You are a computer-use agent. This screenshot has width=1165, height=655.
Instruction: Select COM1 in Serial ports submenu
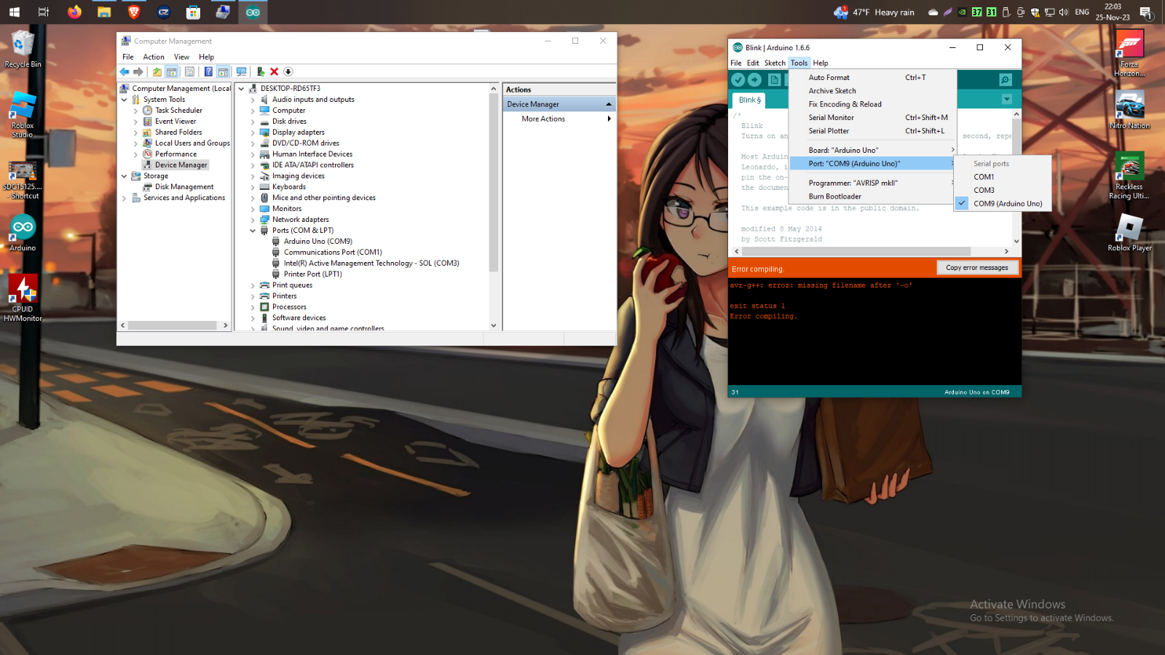(x=1003, y=177)
